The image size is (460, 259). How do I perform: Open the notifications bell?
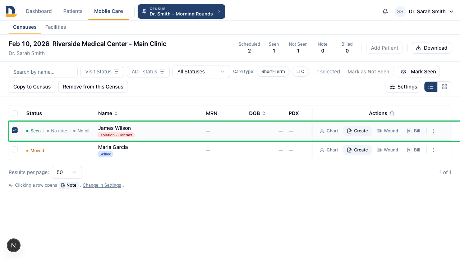tap(385, 12)
